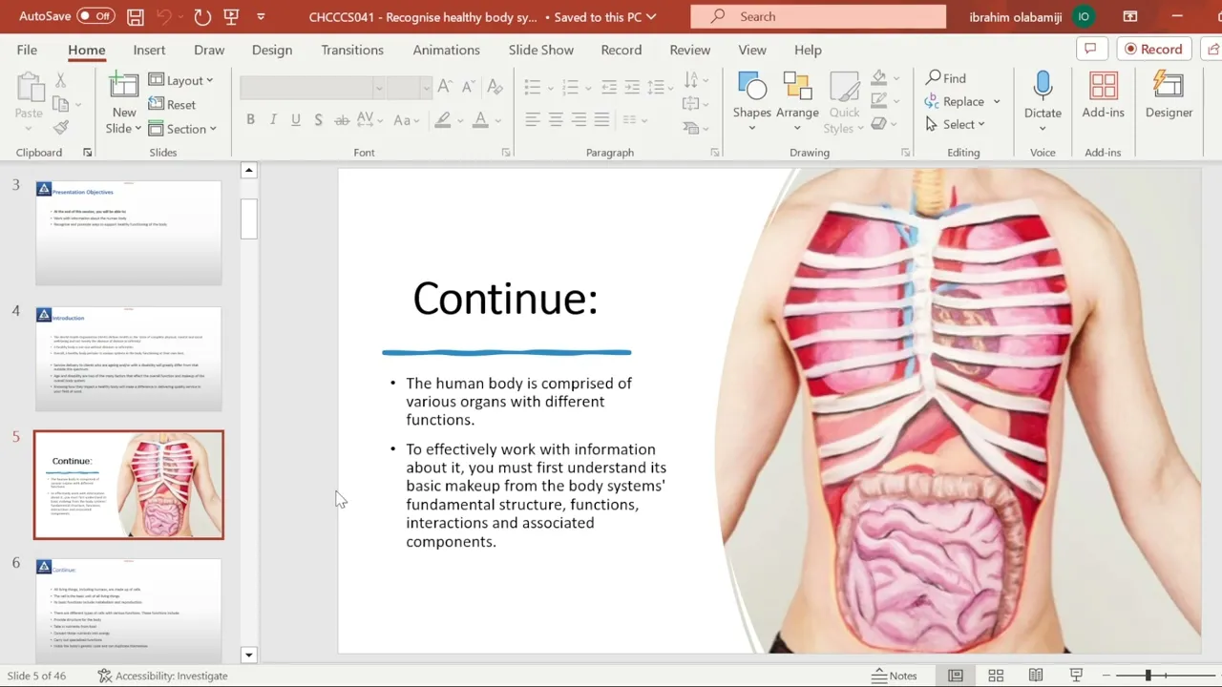Click the Record button at top right

coord(1153,49)
